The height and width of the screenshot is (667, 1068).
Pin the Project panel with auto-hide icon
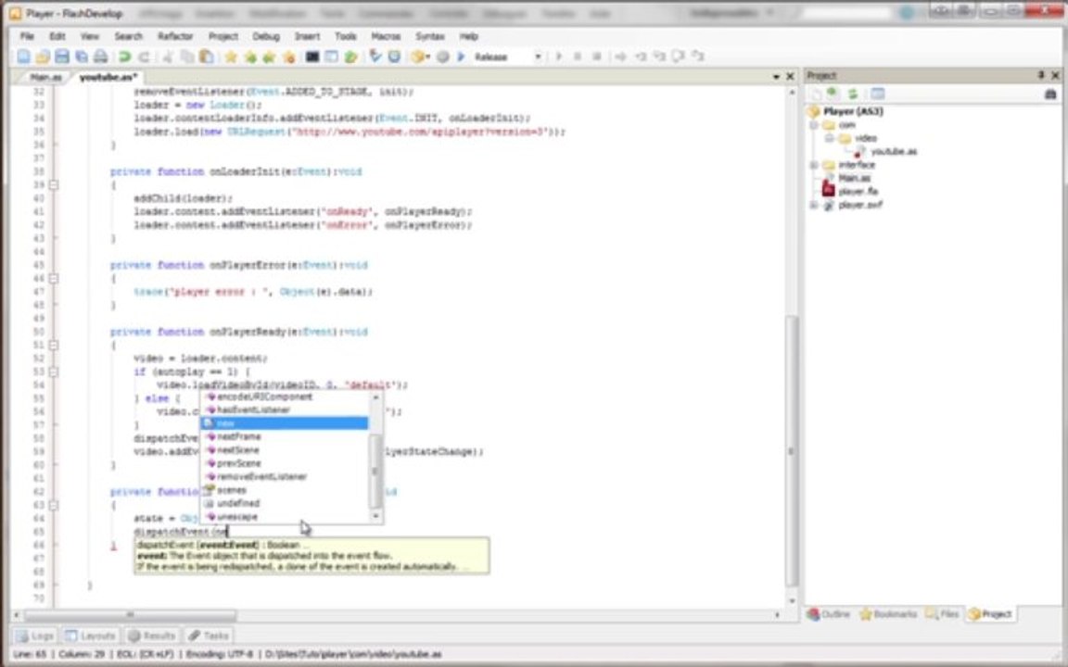(1041, 76)
